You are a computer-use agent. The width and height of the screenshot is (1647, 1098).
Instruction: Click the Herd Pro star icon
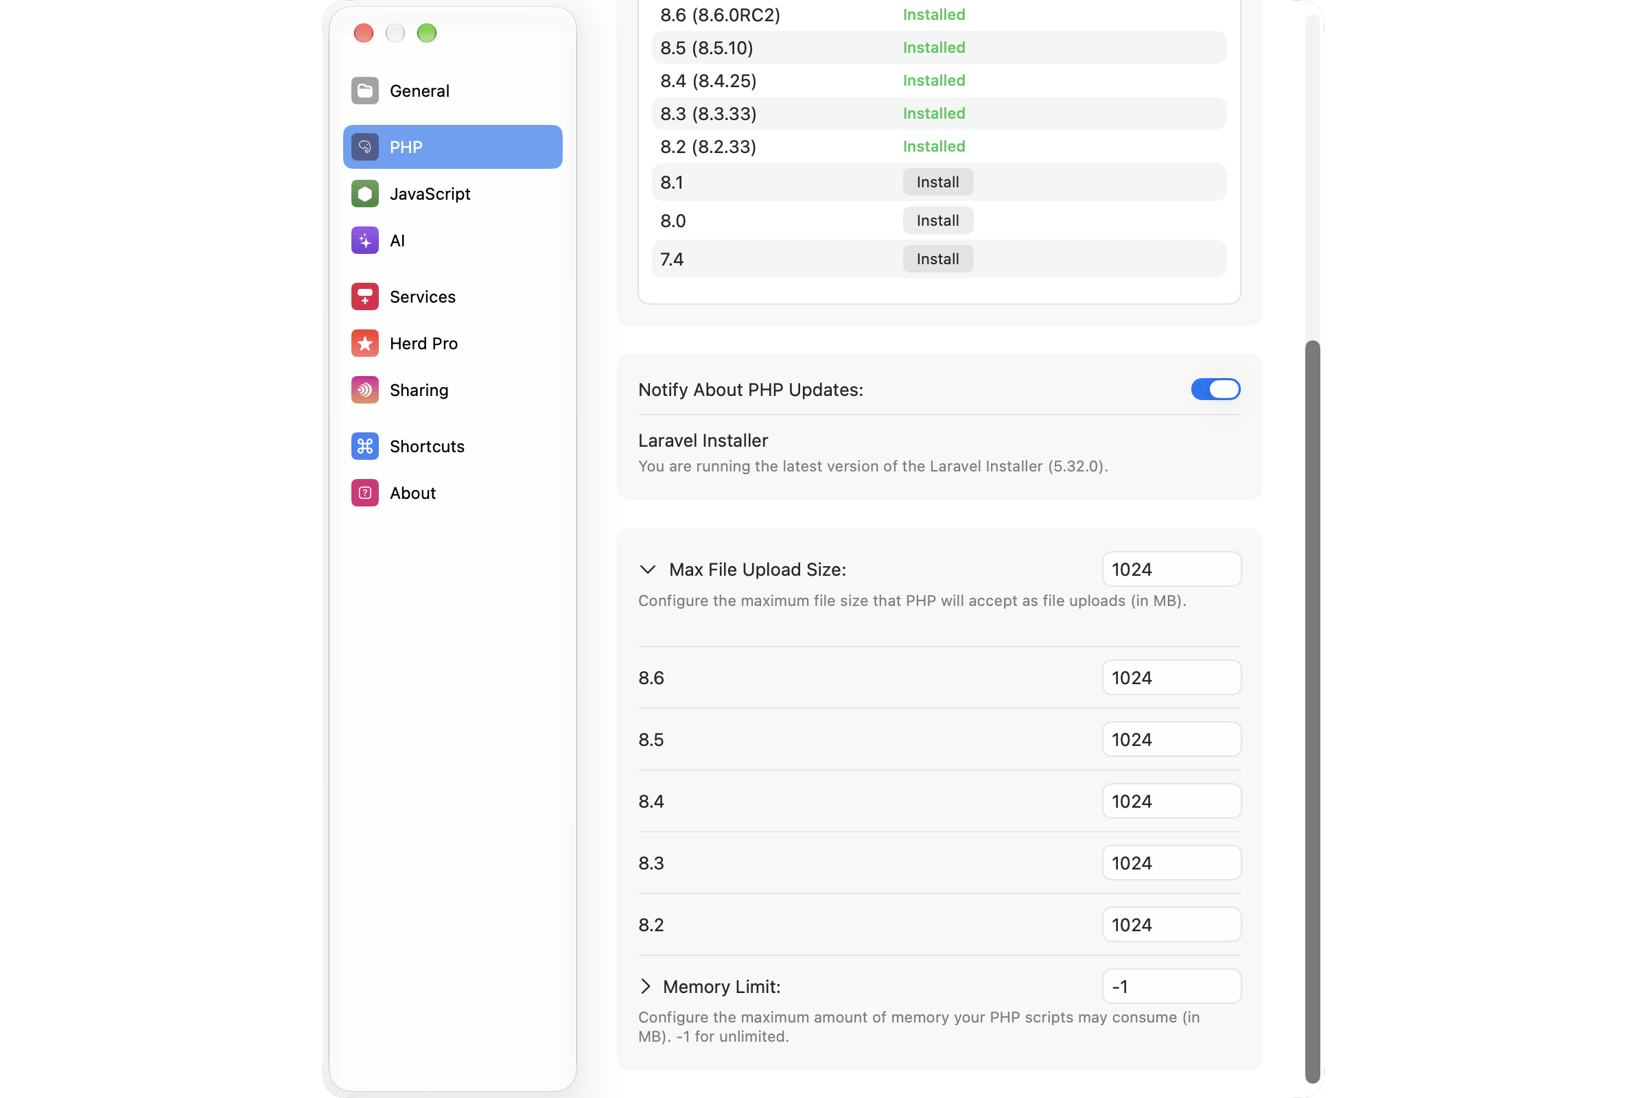click(x=365, y=344)
